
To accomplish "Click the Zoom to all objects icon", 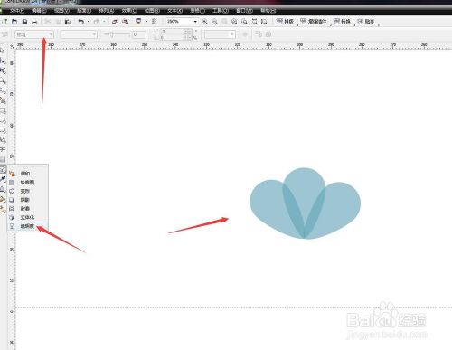I will 234,22.
